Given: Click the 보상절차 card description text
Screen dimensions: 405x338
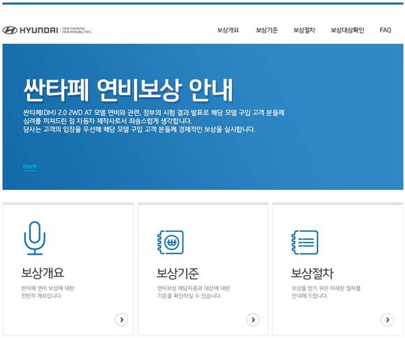Looking at the screenshot, I should [x=326, y=292].
